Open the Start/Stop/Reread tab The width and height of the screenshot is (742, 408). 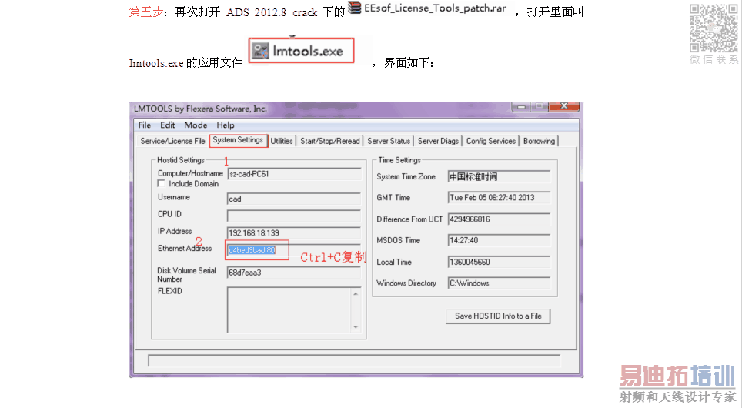[330, 141]
